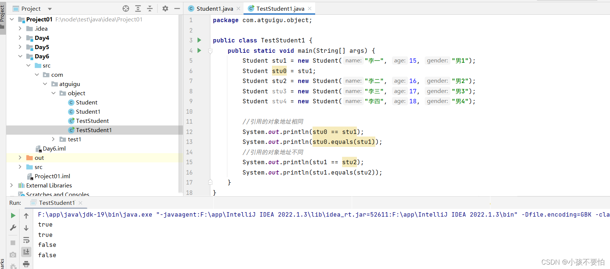Stop the running process
This screenshot has height=269, width=610.
(13, 243)
